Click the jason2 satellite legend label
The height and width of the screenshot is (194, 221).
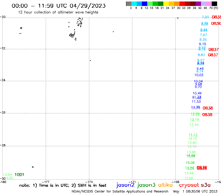click(125, 185)
